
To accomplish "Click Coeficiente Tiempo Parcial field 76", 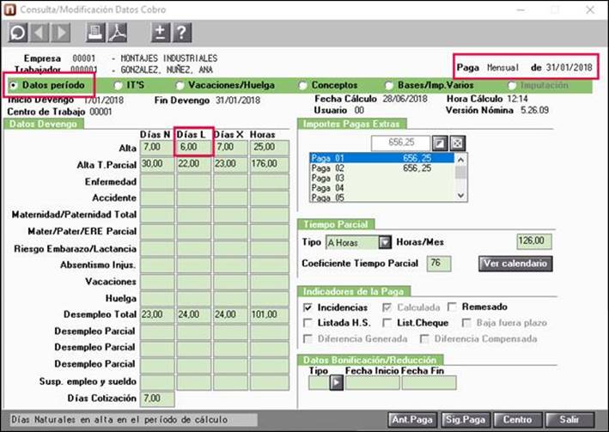I will [439, 264].
